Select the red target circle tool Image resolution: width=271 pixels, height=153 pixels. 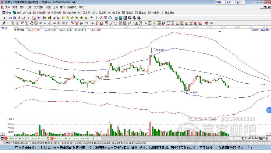[54, 23]
